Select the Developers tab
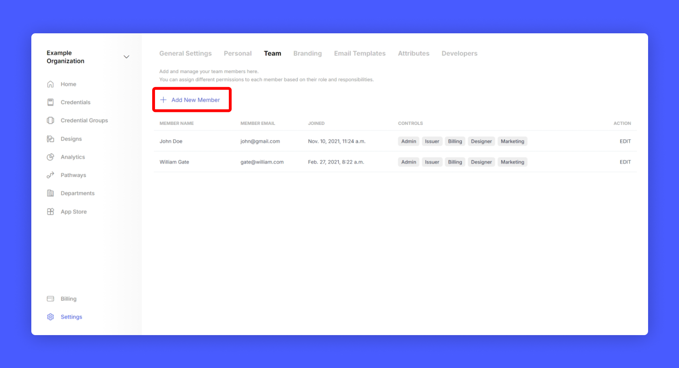Screen dimensions: 679x368 (x=459, y=53)
